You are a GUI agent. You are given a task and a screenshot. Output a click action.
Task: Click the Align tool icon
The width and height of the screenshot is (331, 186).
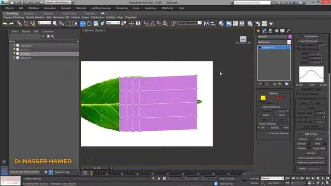point(213,23)
